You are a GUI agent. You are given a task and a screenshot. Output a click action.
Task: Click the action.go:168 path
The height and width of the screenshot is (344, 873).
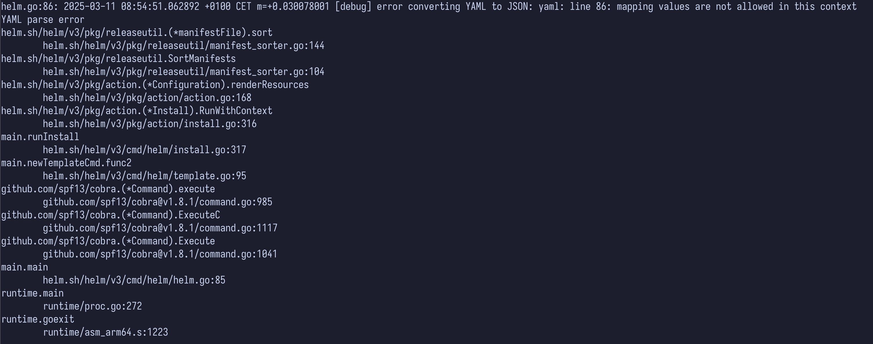(x=147, y=98)
